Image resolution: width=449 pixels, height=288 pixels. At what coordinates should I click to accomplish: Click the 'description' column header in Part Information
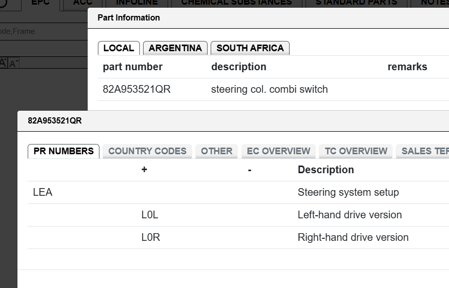239,67
